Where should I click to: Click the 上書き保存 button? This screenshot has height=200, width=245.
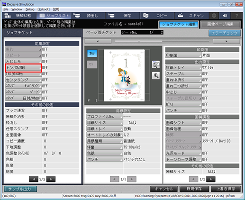click(x=226, y=189)
